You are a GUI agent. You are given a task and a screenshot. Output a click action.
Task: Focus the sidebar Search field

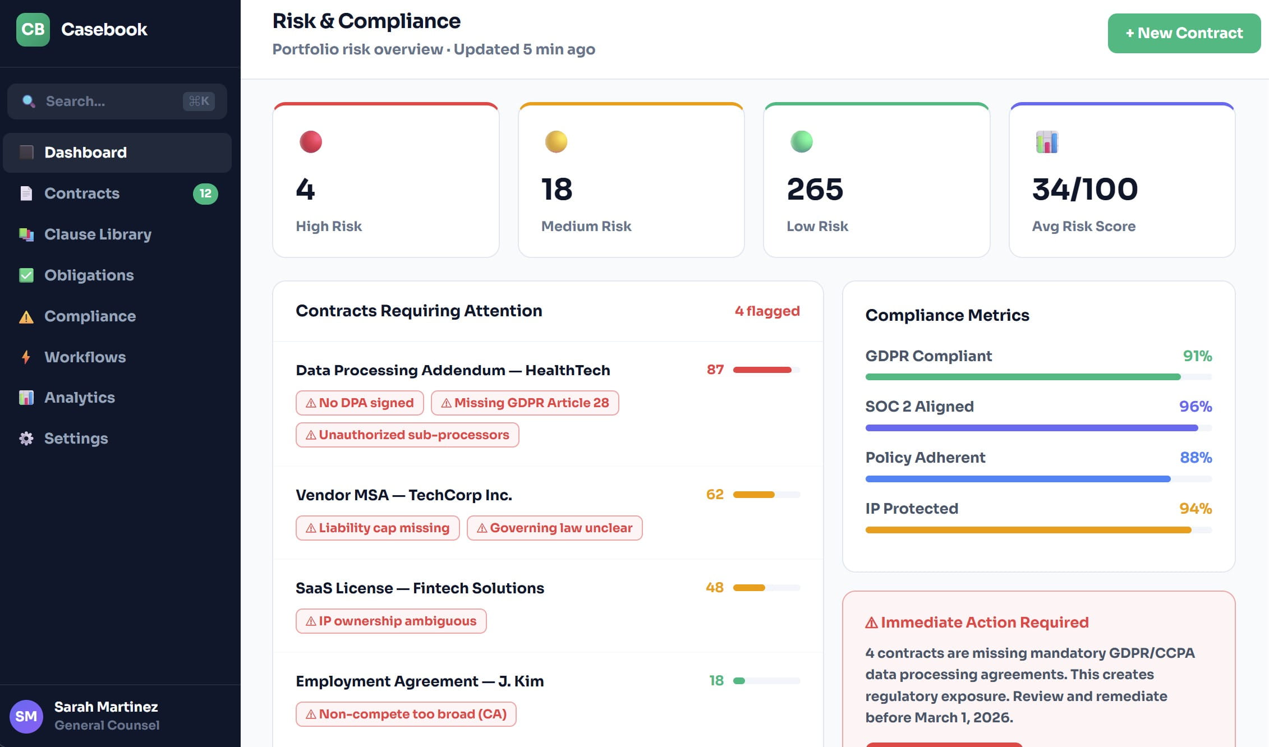[x=112, y=102]
